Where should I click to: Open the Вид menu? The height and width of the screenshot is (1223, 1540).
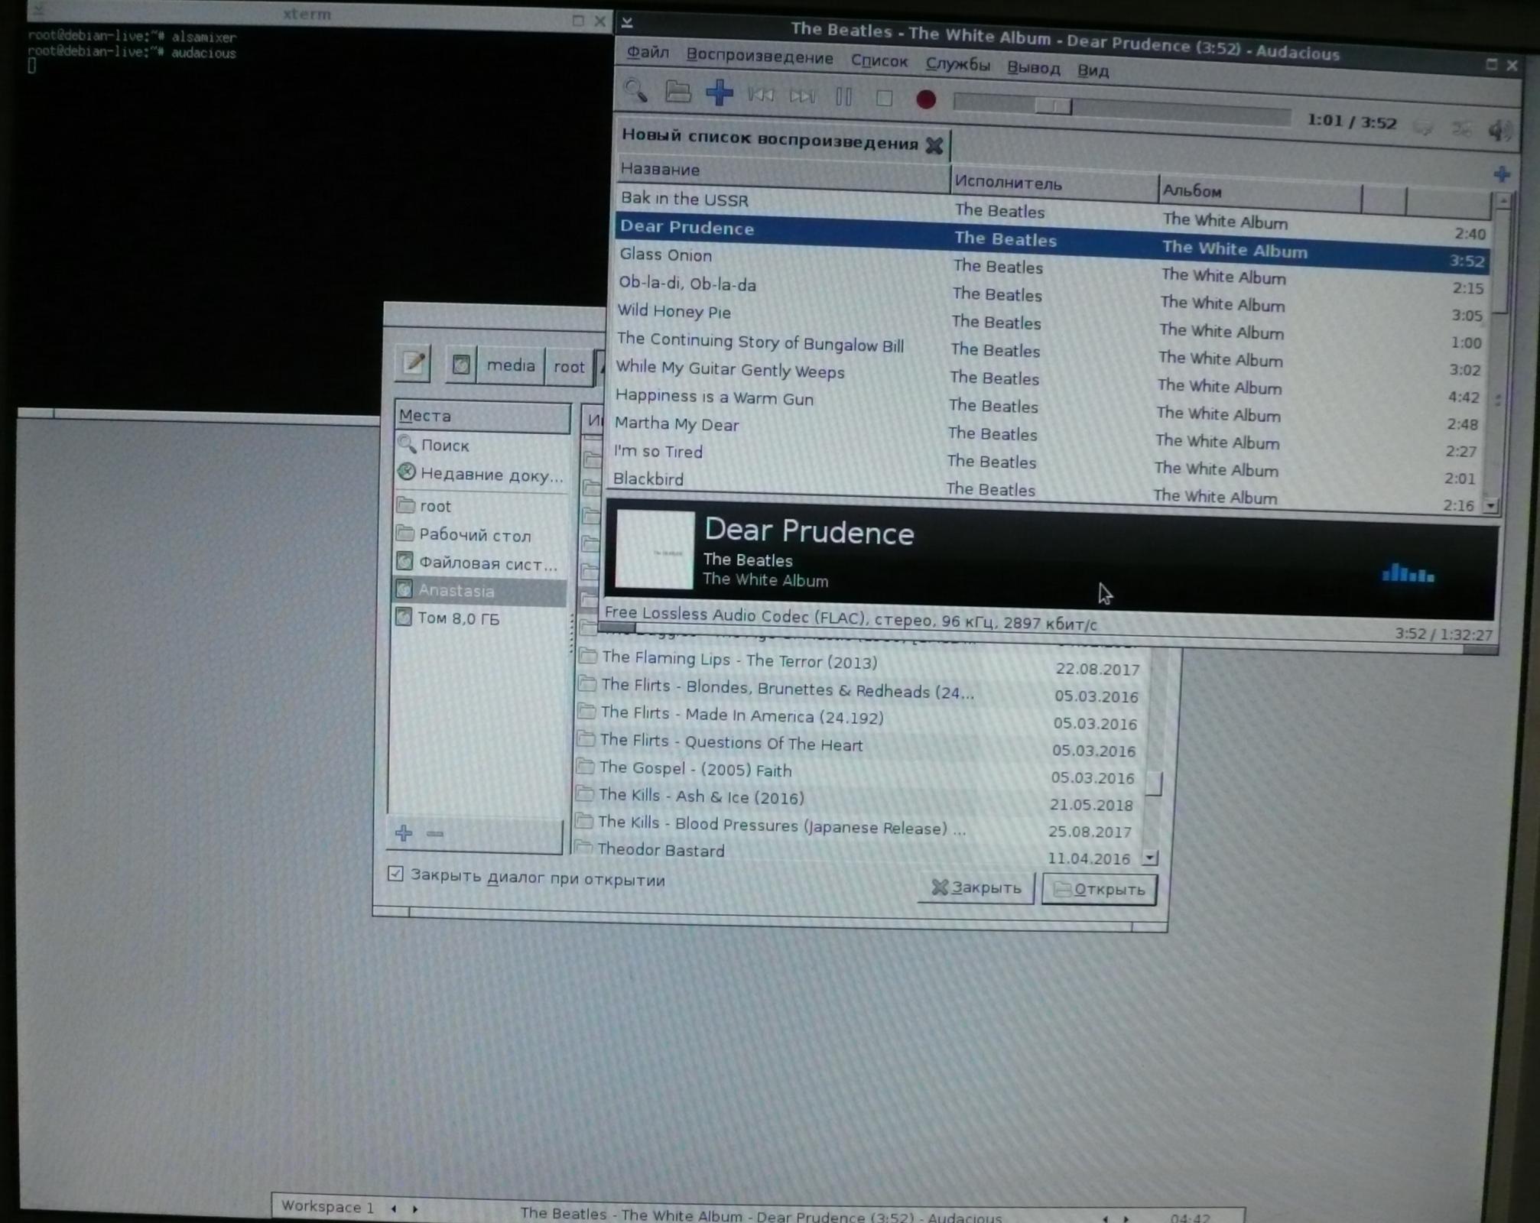coord(1093,70)
